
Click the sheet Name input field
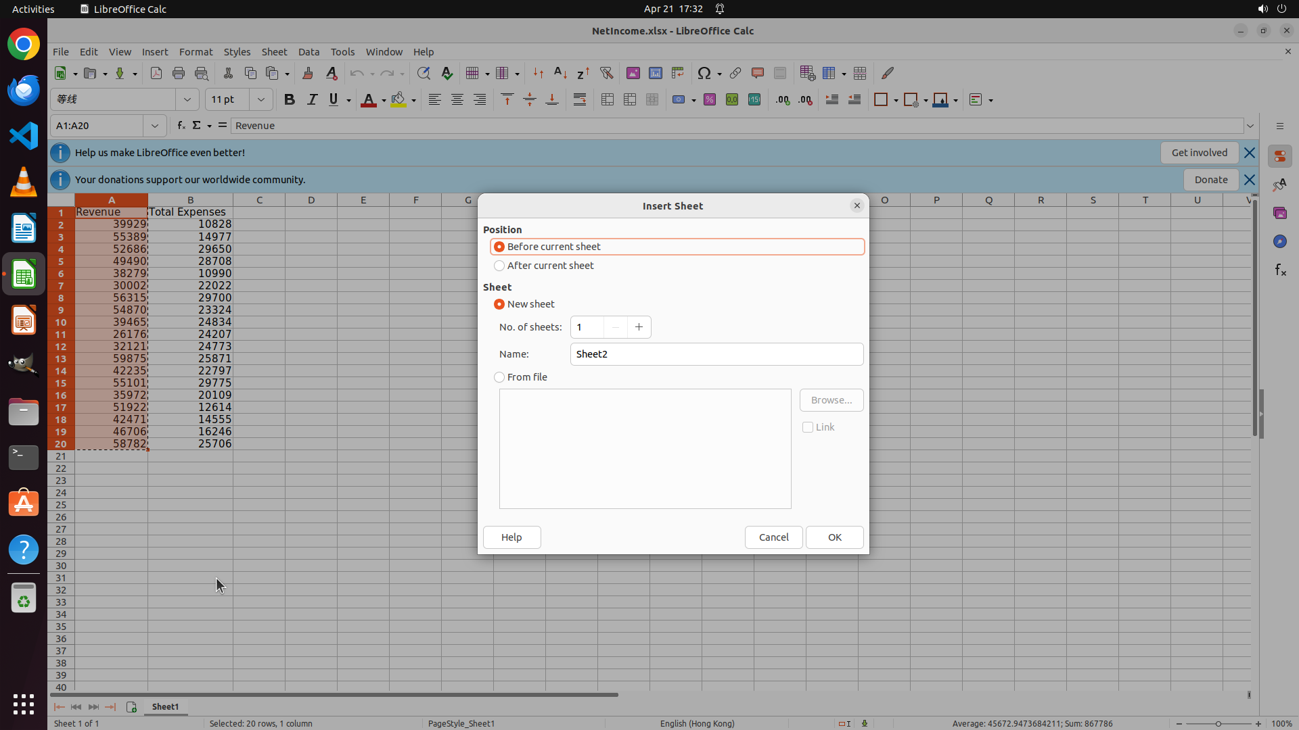(x=716, y=354)
